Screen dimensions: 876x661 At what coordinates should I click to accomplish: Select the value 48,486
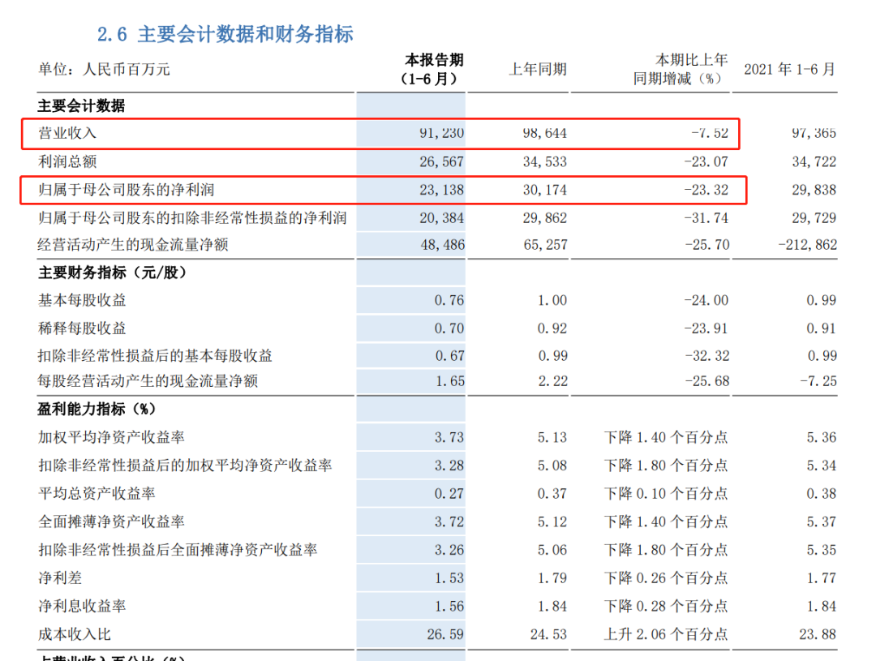(x=443, y=245)
